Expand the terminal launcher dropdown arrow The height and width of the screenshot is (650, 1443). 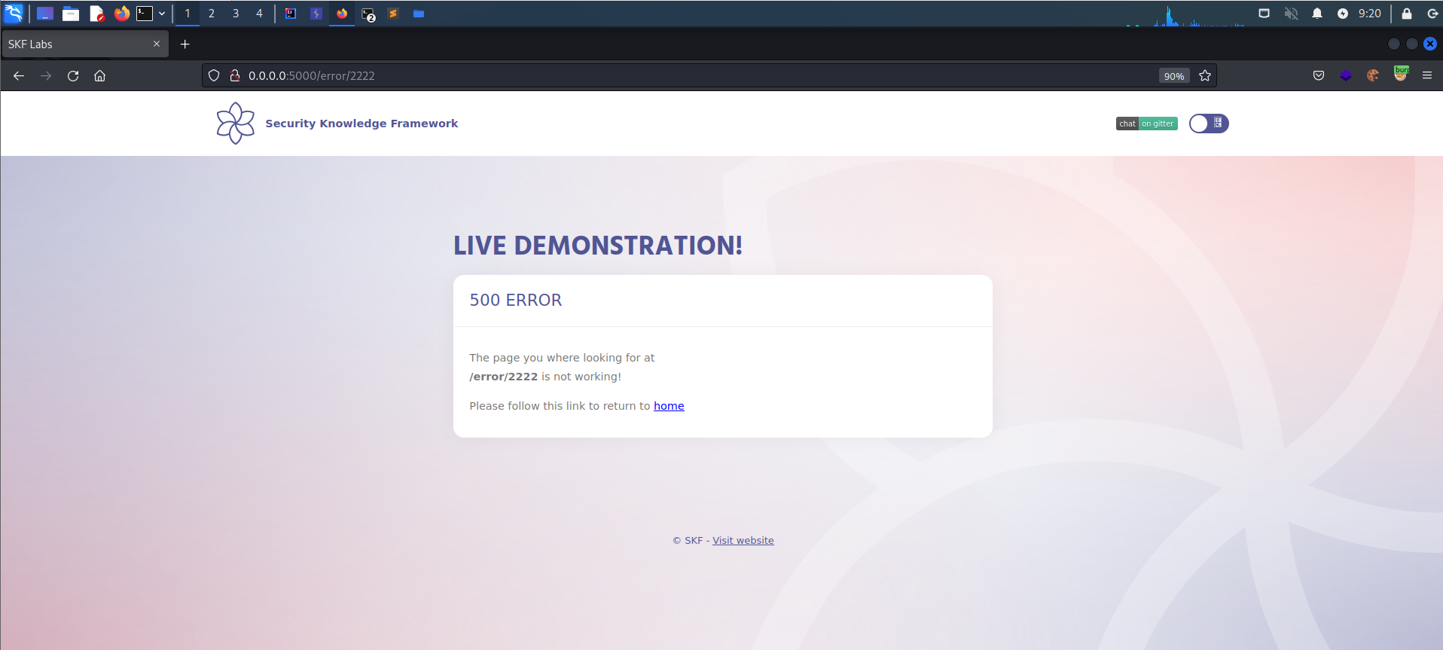coord(162,14)
